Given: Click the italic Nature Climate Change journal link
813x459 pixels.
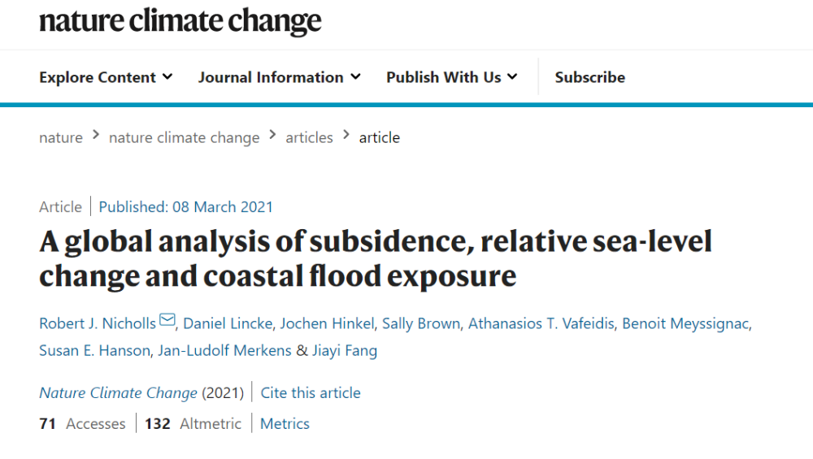Looking at the screenshot, I should pos(118,392).
